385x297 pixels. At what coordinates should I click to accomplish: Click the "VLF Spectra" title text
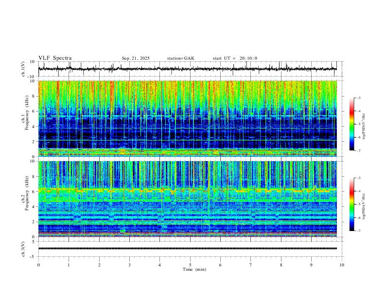pyautogui.click(x=55, y=58)
